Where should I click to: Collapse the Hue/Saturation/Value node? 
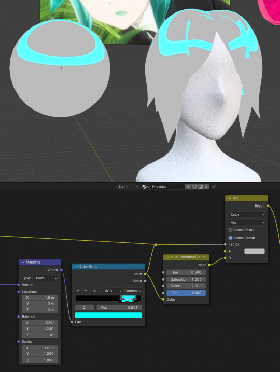coord(168,257)
